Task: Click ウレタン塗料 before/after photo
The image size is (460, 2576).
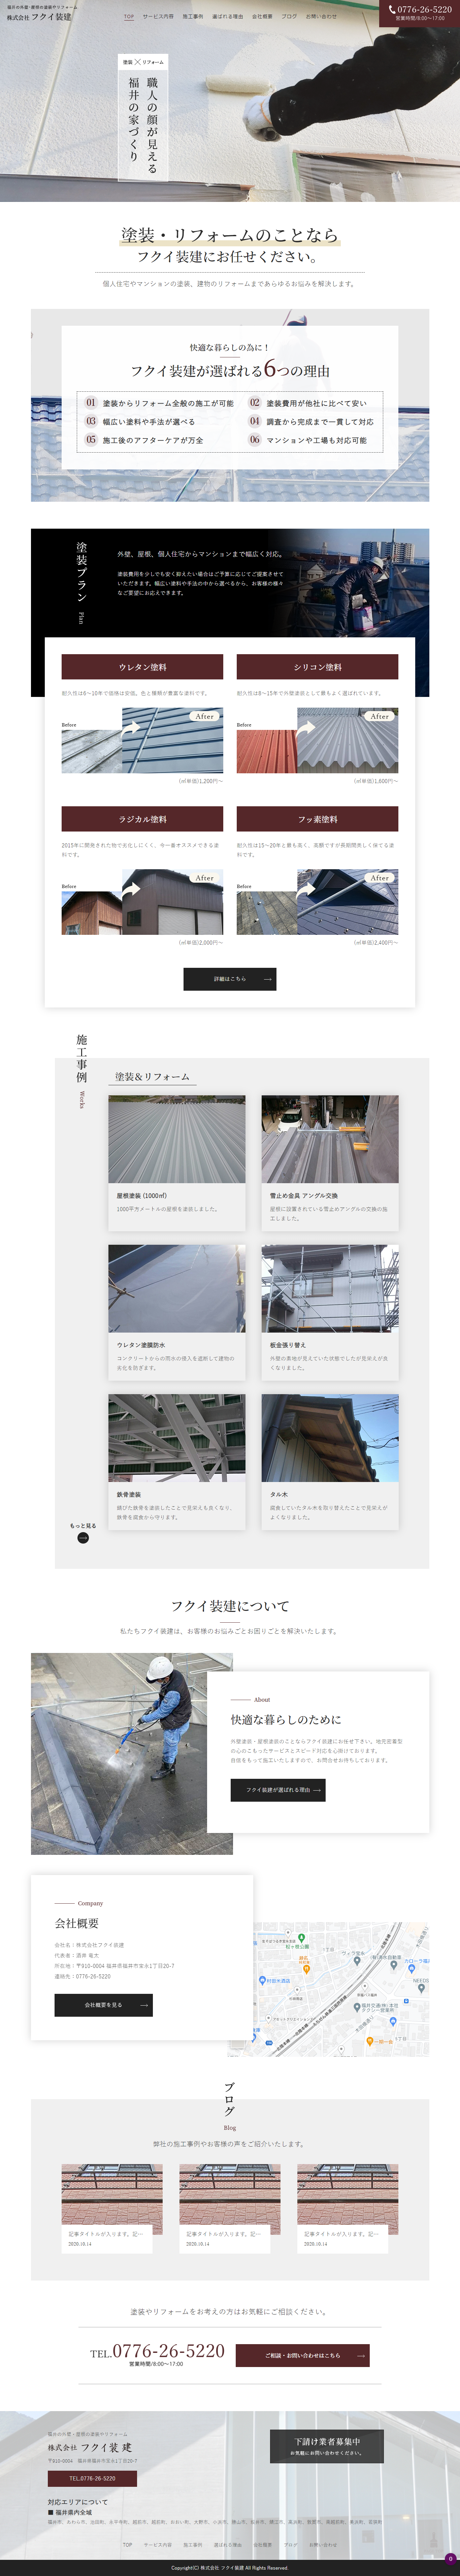Action: coord(142,740)
